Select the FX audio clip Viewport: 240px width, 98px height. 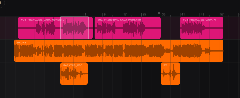(170, 74)
